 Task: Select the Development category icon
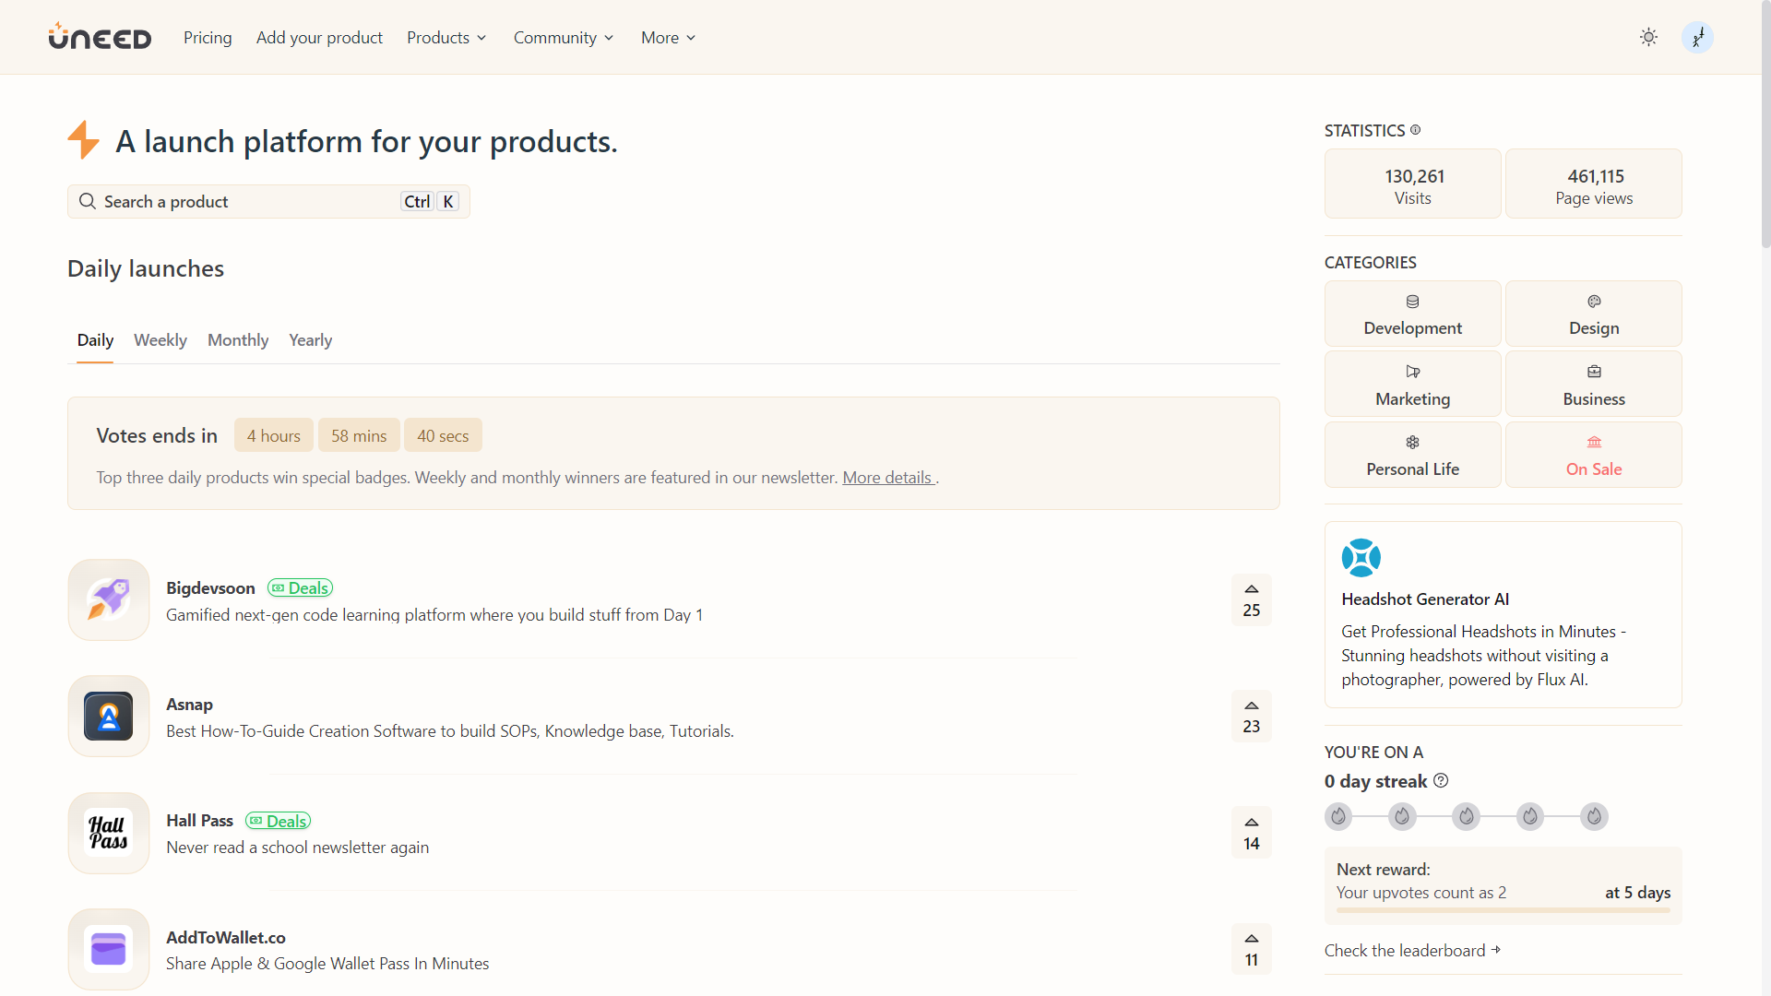pos(1412,302)
